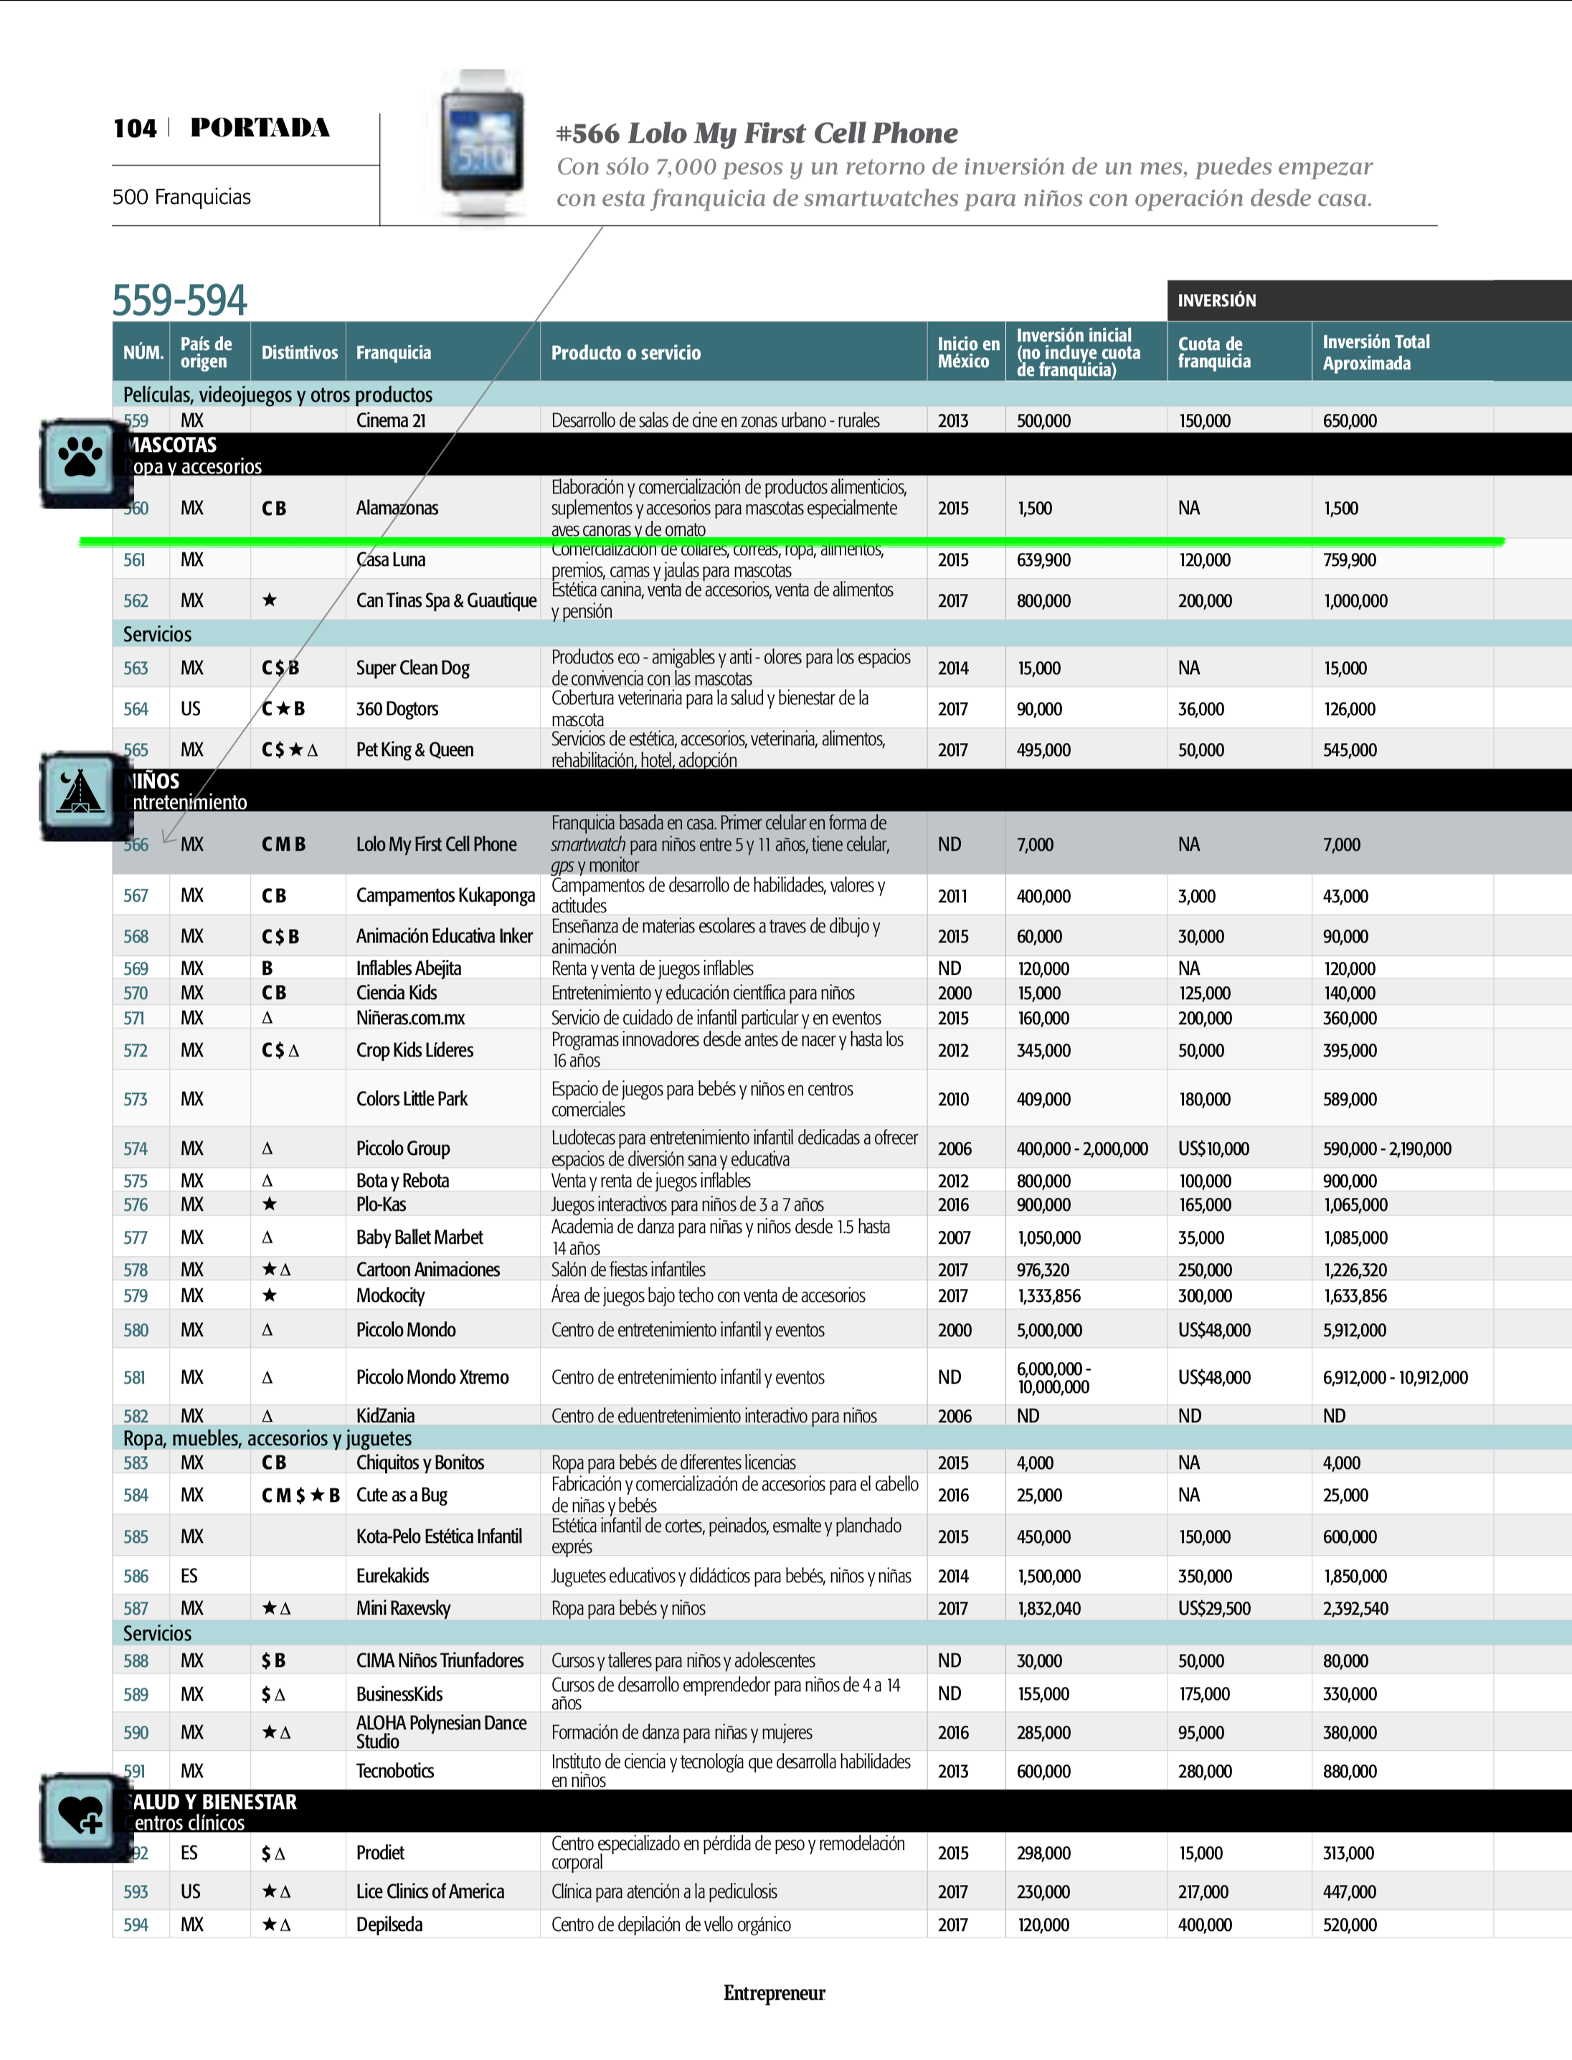Click the 'Crop Kids Líderes' franchise name
This screenshot has width=1572, height=2060.
tap(415, 1051)
